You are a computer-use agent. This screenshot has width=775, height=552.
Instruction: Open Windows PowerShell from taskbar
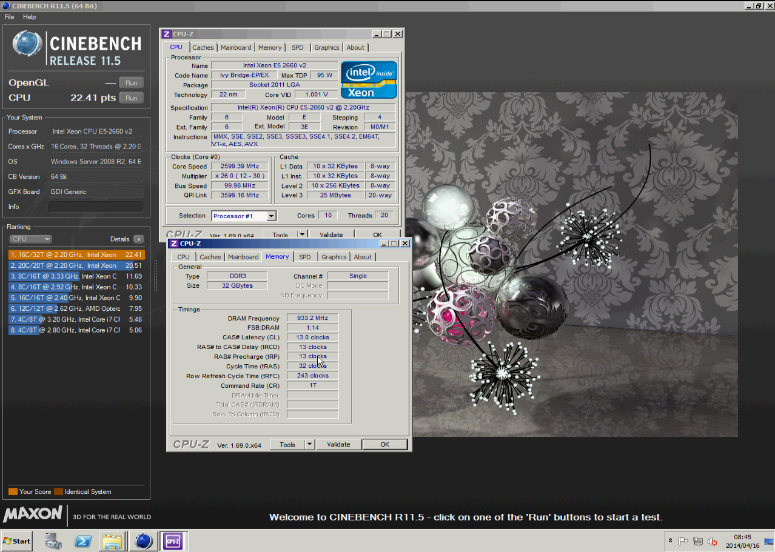click(x=83, y=541)
